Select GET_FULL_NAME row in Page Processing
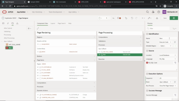The width and height of the screenshot is (179, 101). 120,52
